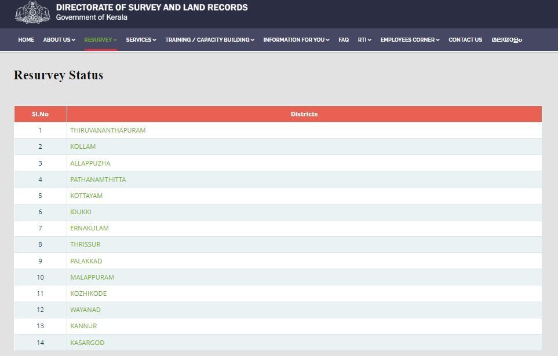Navigate to the HOME menu item
This screenshot has height=356, width=558.
point(25,40)
